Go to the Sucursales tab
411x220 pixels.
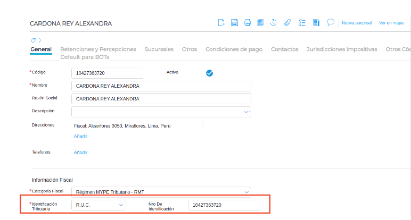pos(159,49)
